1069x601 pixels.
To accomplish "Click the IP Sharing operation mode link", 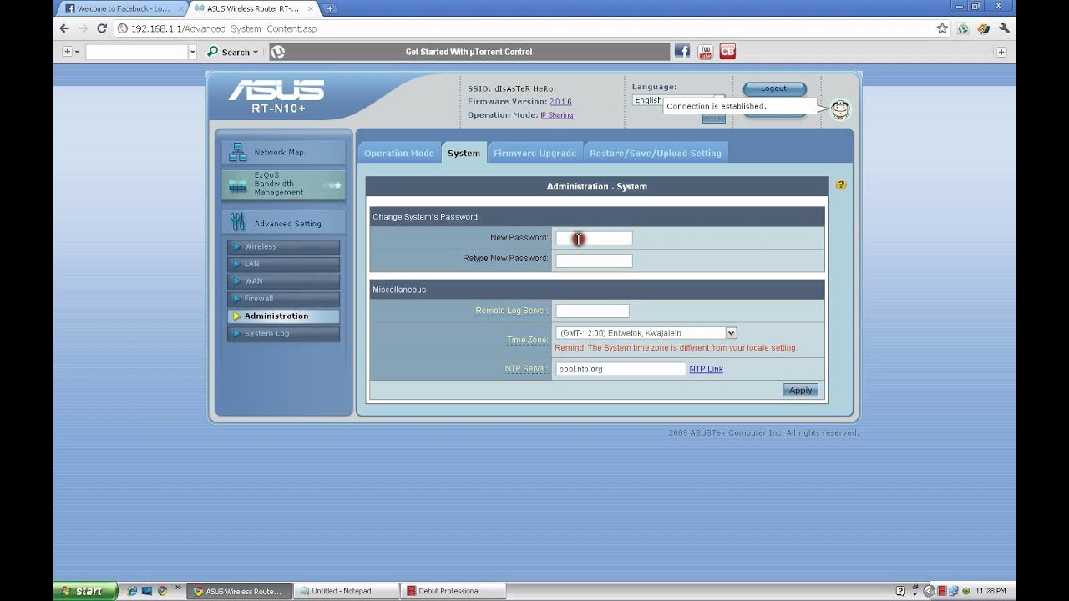I will point(556,115).
